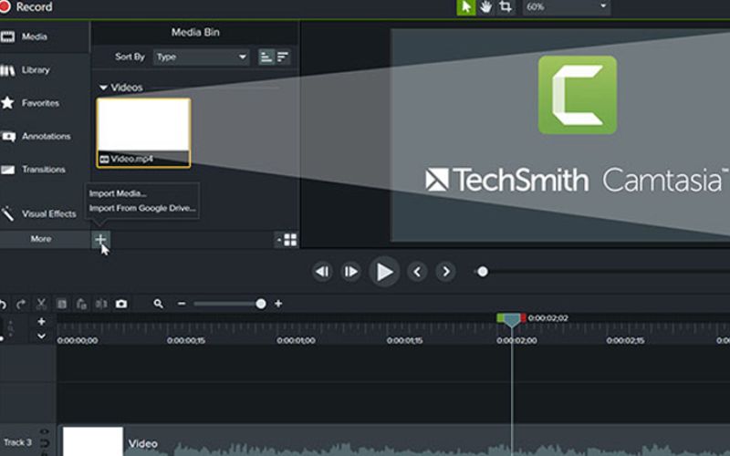Jump to previous clip marker

click(417, 272)
